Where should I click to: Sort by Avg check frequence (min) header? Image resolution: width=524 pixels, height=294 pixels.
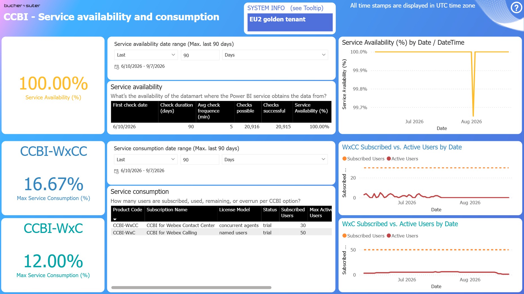215,111
